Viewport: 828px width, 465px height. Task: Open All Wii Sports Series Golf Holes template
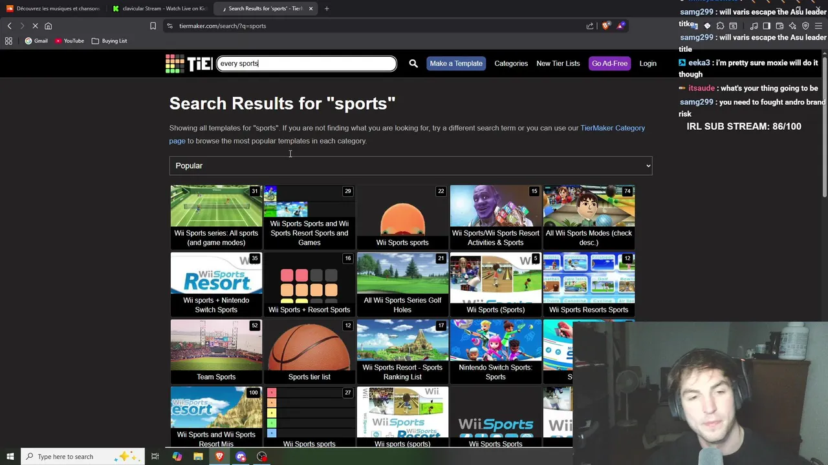402,284
